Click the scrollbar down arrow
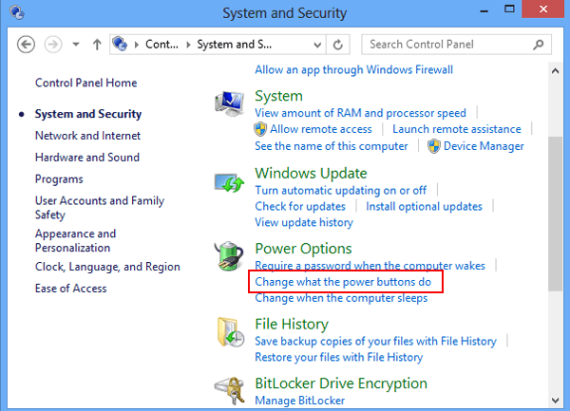The image size is (570, 411). [x=555, y=401]
